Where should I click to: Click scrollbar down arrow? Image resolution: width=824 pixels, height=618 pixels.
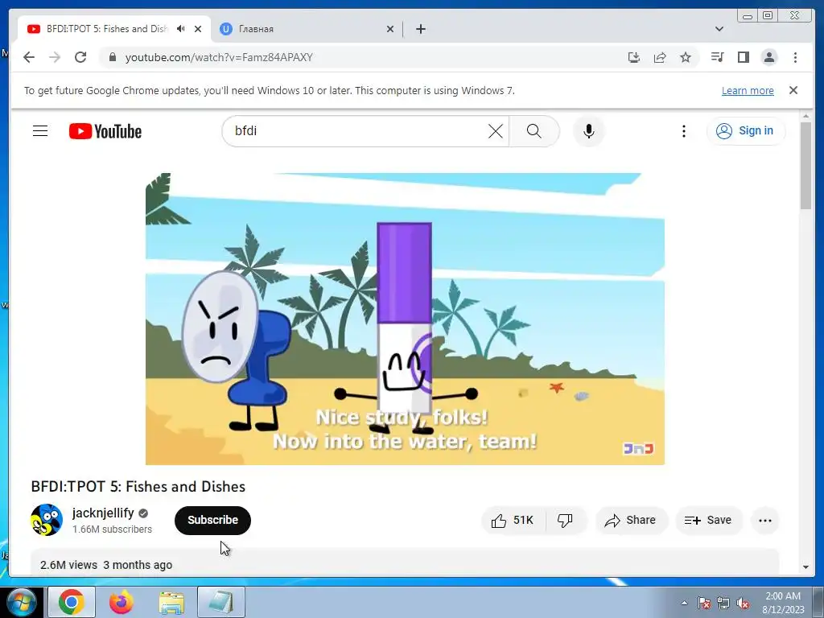coord(806,567)
